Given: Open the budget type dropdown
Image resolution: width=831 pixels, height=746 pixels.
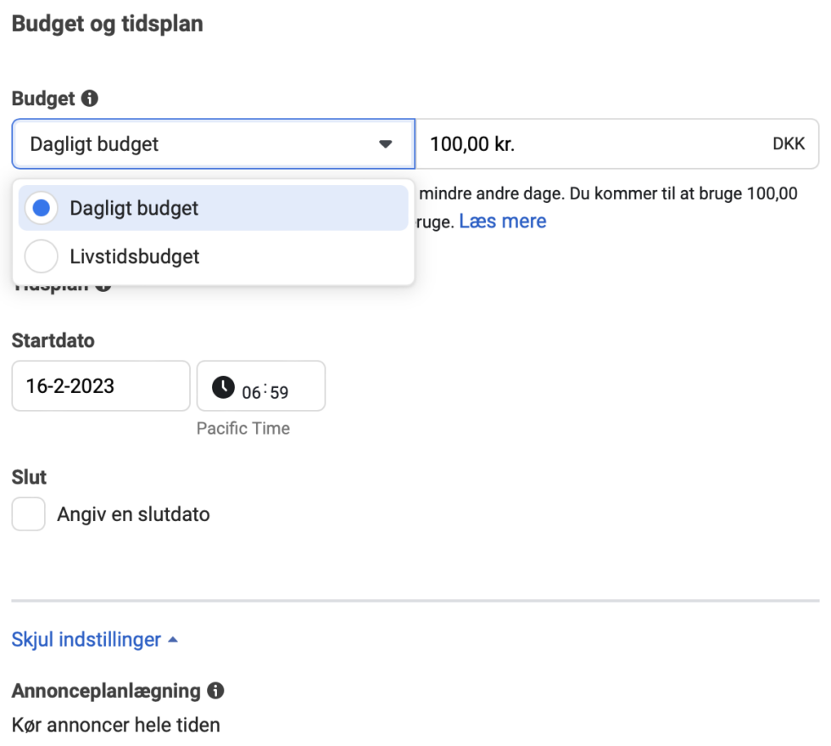Looking at the screenshot, I should [x=212, y=143].
